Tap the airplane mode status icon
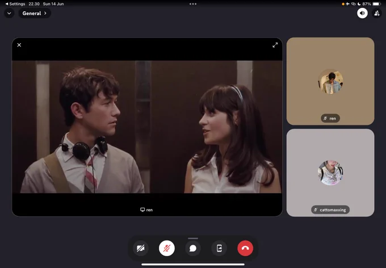386x268 pixels. 347,4
